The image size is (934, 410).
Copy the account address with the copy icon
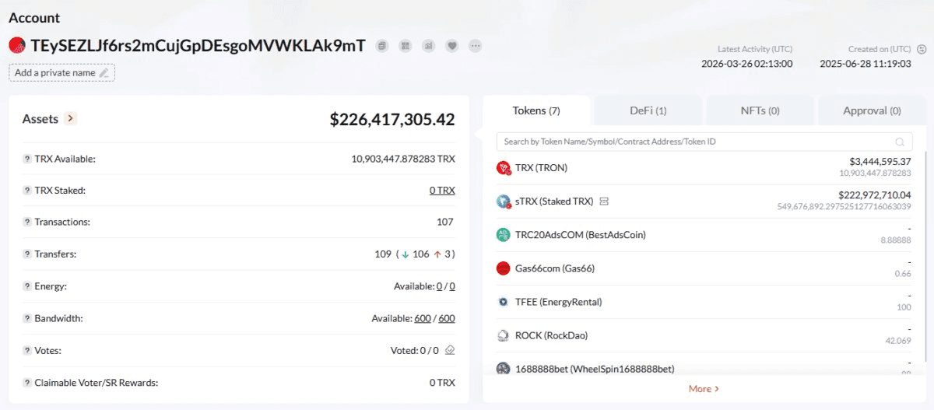tap(381, 46)
